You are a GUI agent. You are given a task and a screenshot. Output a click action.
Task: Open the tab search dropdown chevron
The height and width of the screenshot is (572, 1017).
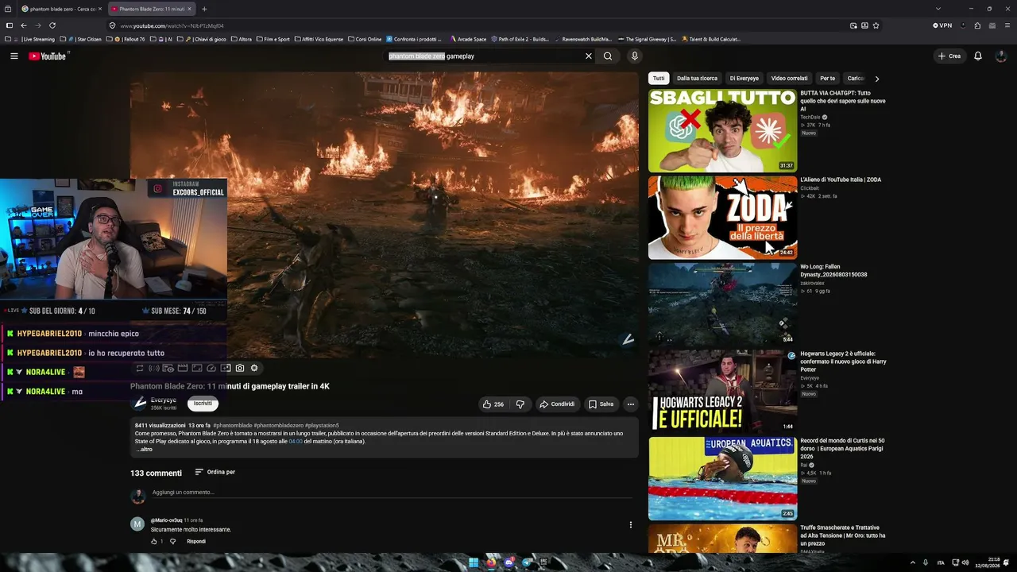[938, 9]
